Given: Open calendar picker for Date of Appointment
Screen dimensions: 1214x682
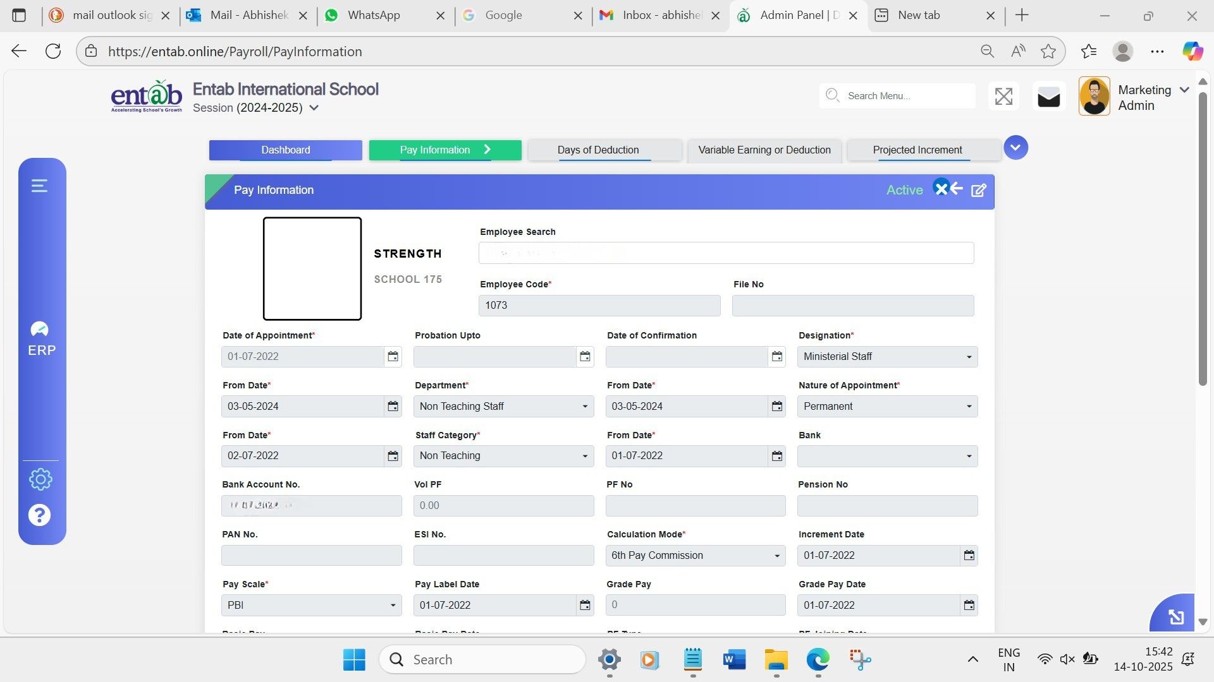Looking at the screenshot, I should [x=393, y=357].
